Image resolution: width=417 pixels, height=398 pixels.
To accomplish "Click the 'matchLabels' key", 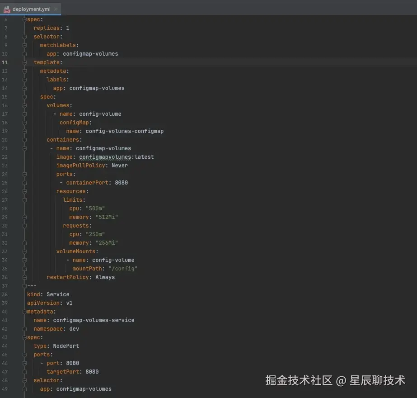I will 58,45.
